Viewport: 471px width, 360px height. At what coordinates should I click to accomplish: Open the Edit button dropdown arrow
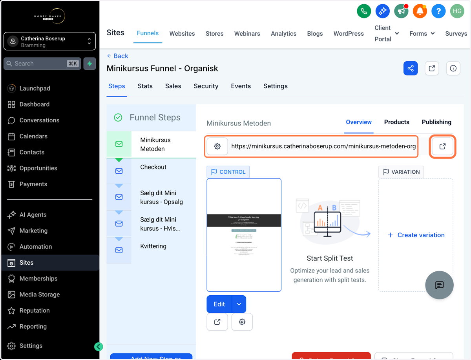click(x=239, y=304)
